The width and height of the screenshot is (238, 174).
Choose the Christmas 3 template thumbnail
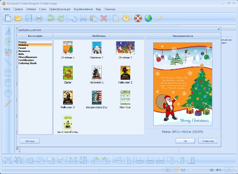pyautogui.click(x=125, y=48)
